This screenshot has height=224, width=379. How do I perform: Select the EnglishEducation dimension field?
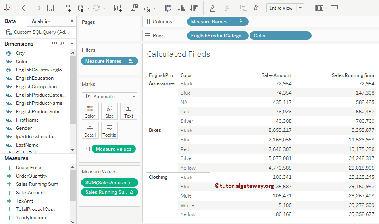point(35,78)
